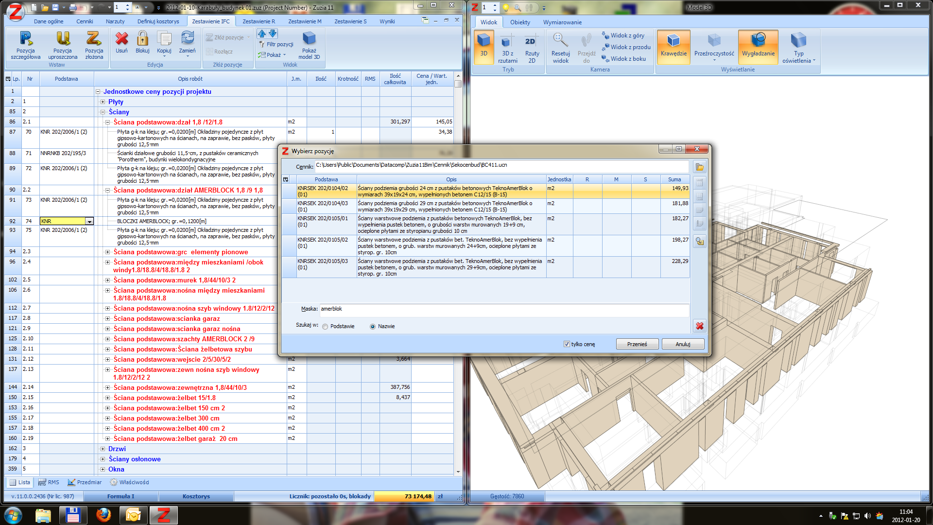Open the Definiuj kosztorys tab

pos(158,21)
